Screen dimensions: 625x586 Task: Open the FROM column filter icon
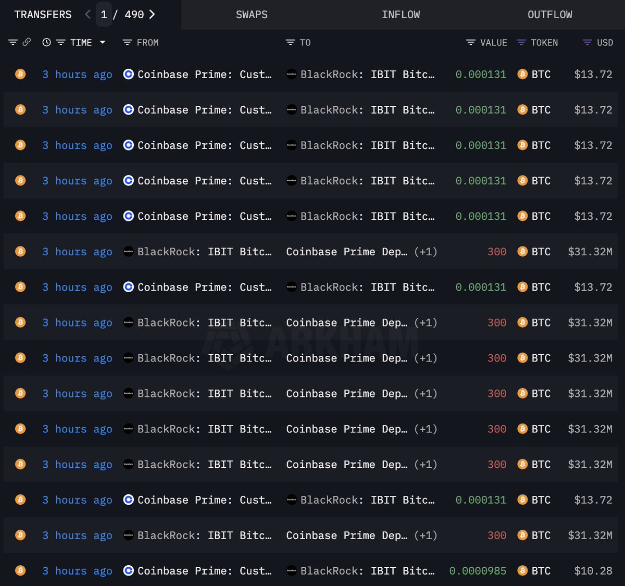(127, 43)
